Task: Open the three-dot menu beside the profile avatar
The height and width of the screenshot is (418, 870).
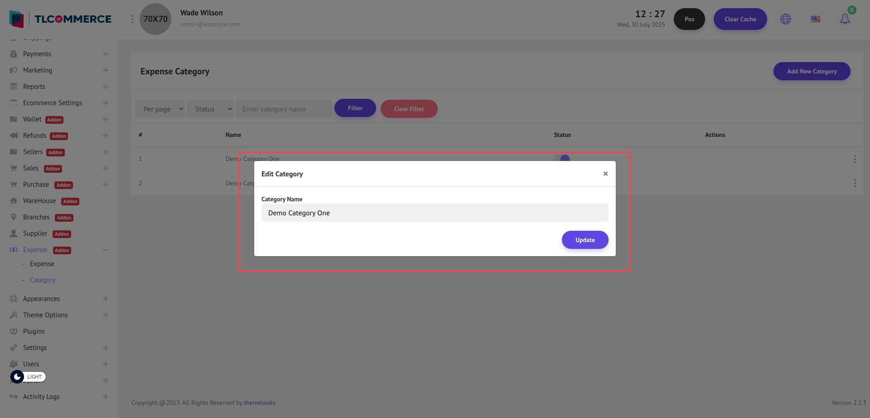Action: point(132,19)
